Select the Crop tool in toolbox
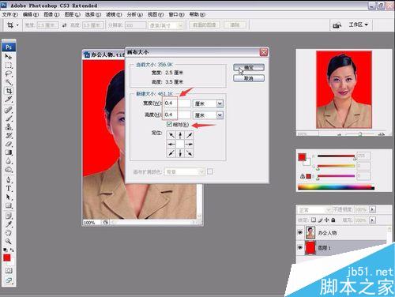Screen dimensions: 395x297 coord(9,91)
